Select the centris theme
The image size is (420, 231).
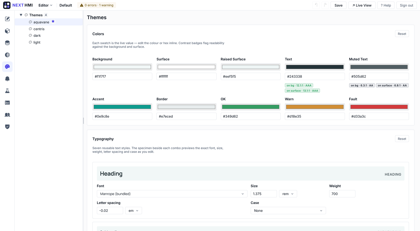39,29
